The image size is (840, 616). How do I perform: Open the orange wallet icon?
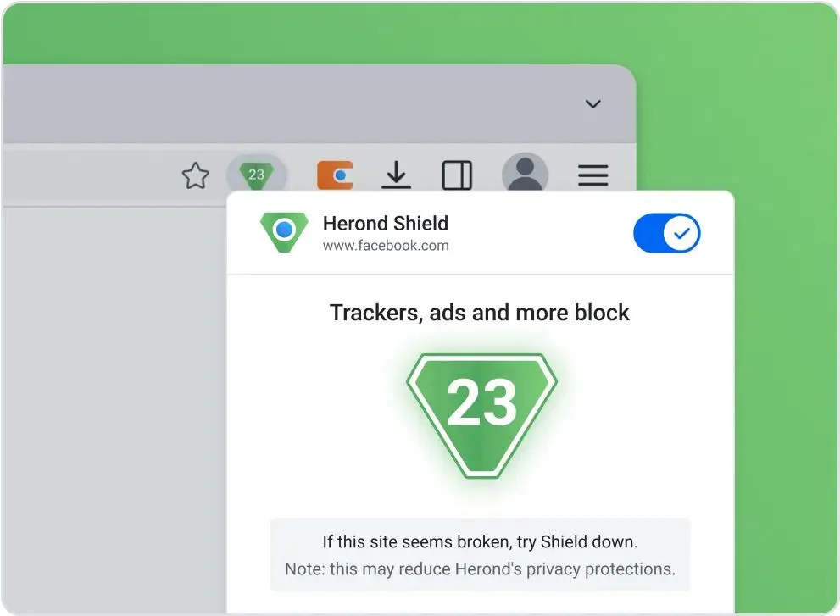335,175
